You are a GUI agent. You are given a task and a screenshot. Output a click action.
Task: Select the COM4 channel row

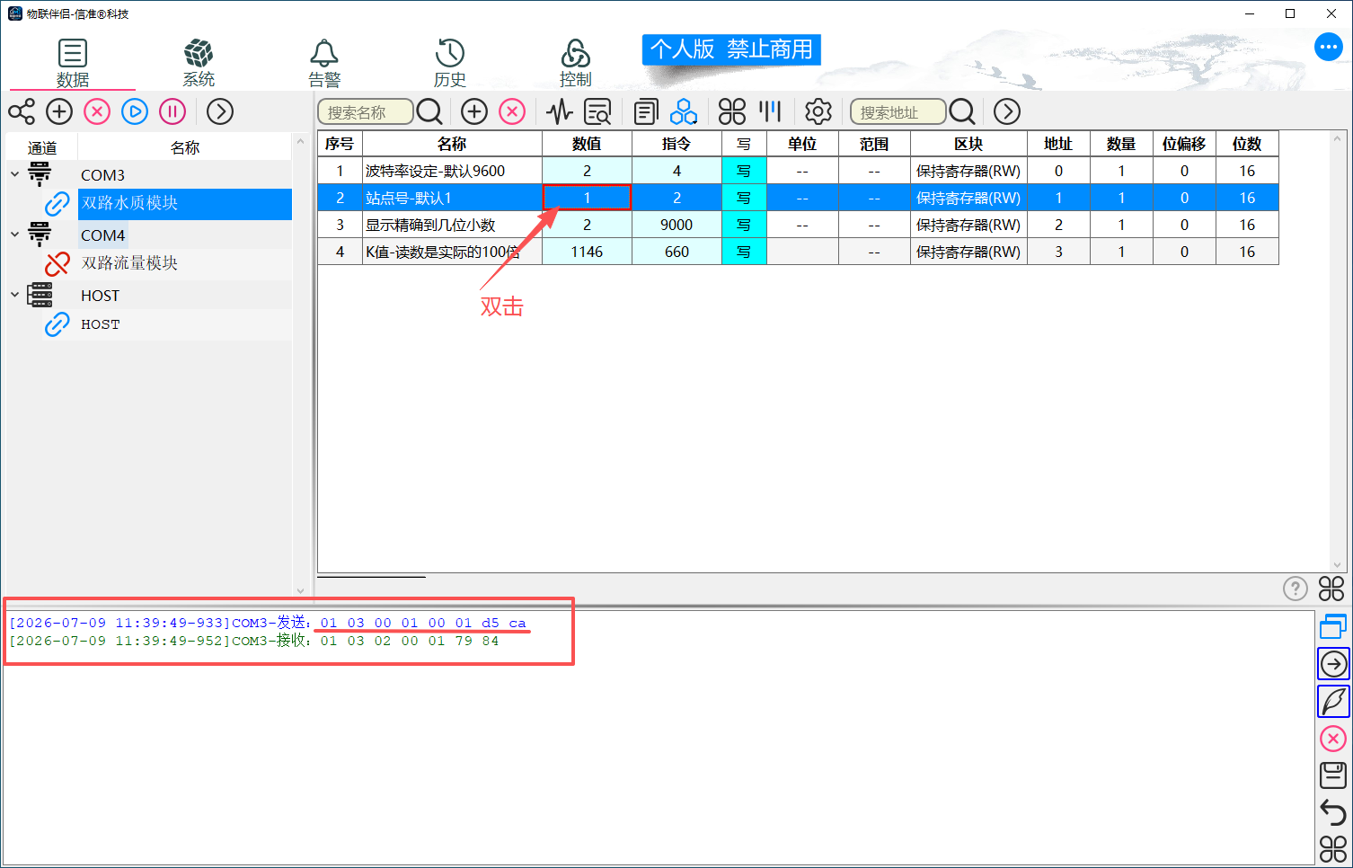coord(102,235)
